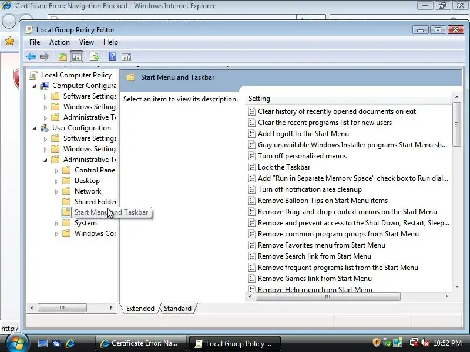The height and width of the screenshot is (352, 470).
Task: Click Switch between windows quick launch icon
Action: (x=56, y=343)
